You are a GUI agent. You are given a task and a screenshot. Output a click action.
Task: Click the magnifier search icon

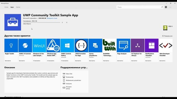[x=162, y=7]
